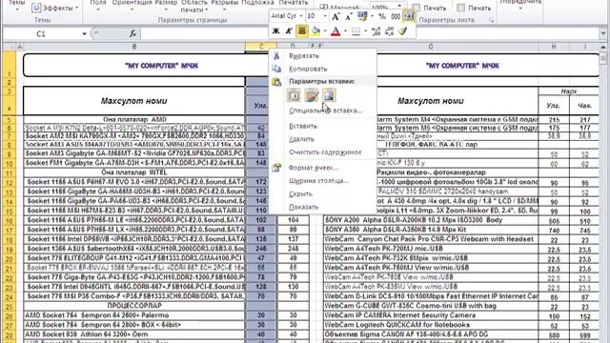
Task: Decrease decimal places in the mini toolbar
Action: click(x=389, y=31)
